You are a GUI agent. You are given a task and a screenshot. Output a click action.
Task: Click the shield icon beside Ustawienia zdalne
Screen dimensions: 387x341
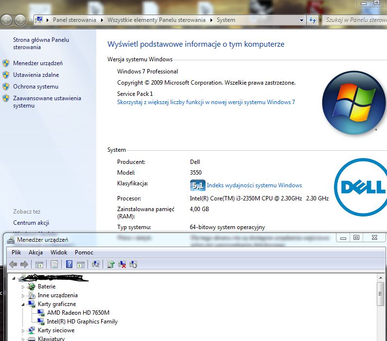(6, 75)
